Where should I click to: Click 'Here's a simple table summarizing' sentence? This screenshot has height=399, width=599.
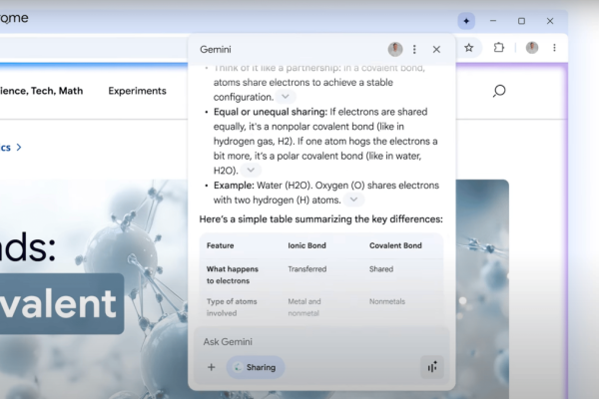pos(320,219)
